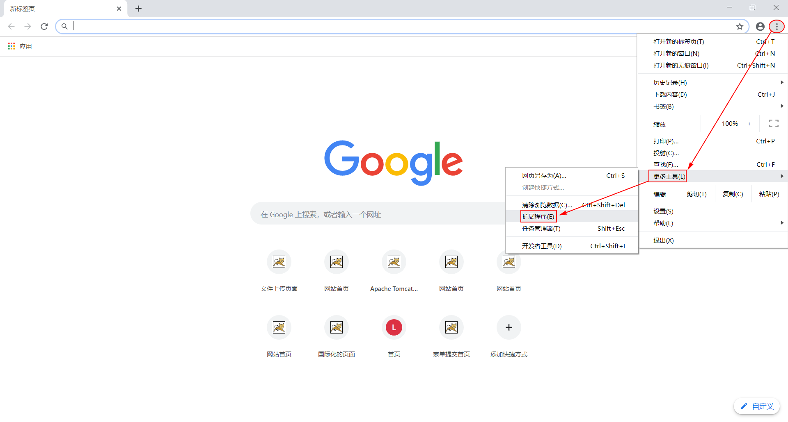This screenshot has width=788, height=422.
Task: Open the 应用 apps grid icon
Action: 11,46
